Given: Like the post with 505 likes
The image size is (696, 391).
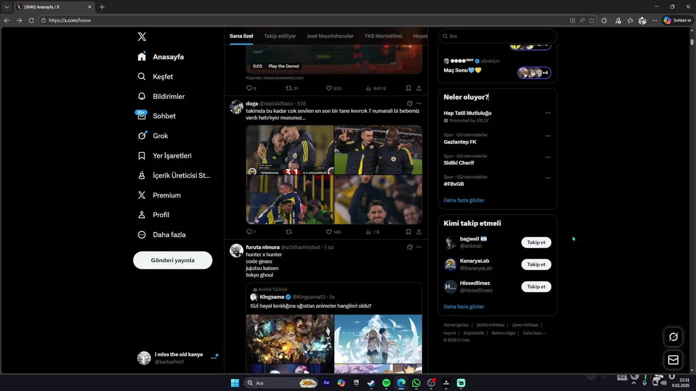Looking at the screenshot, I should tap(333, 88).
